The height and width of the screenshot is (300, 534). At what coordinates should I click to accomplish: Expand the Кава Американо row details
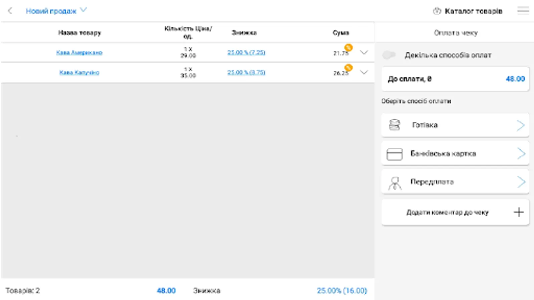[x=364, y=52]
